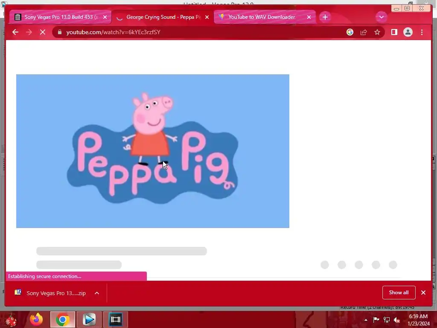This screenshot has height=328, width=437.
Task: Click the muted volume tray icon
Action: [x=397, y=320]
